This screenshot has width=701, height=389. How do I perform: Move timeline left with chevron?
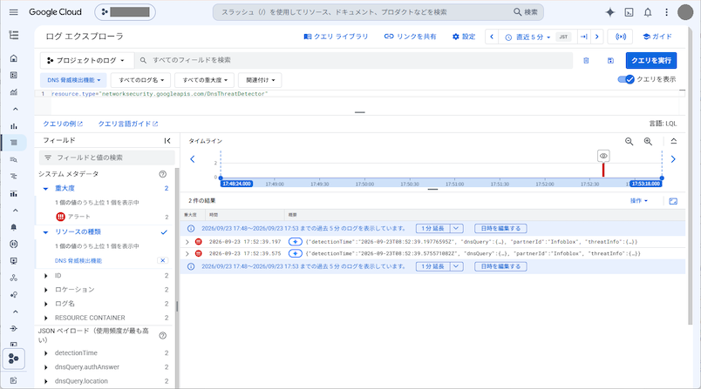click(193, 159)
